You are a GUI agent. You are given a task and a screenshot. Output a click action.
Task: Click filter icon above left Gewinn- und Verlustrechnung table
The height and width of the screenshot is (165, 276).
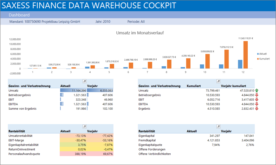84,81
